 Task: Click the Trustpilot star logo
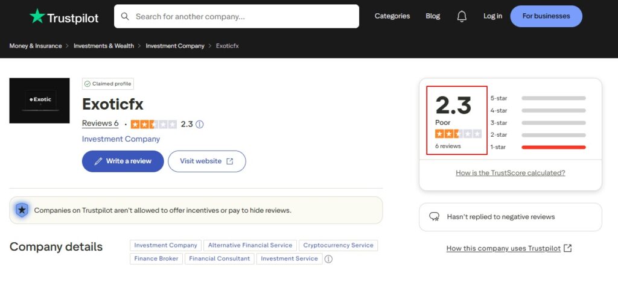click(37, 17)
